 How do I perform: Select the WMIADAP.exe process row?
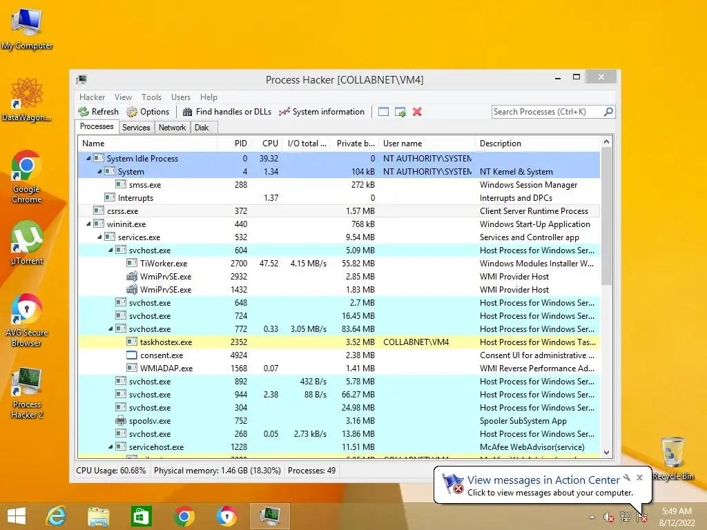pyautogui.click(x=339, y=369)
